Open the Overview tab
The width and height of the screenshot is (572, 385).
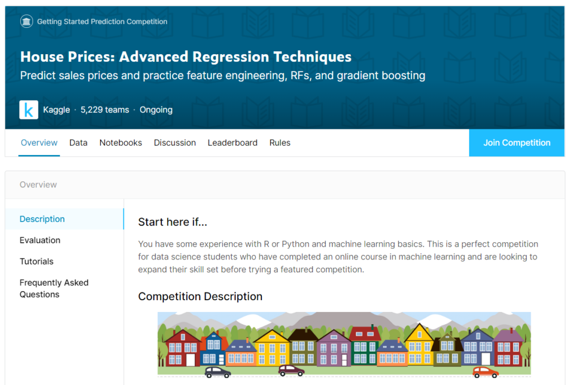pos(39,143)
